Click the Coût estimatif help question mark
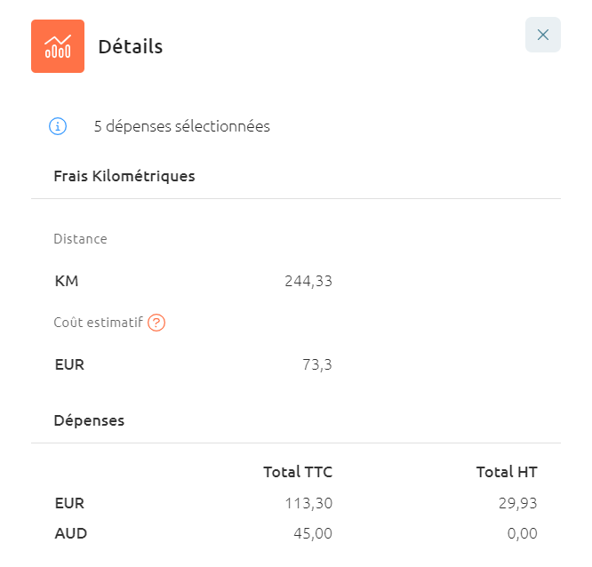Screen dimensions: 592x567 tap(156, 323)
